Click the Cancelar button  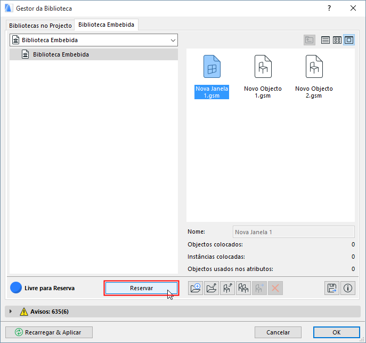point(278,332)
